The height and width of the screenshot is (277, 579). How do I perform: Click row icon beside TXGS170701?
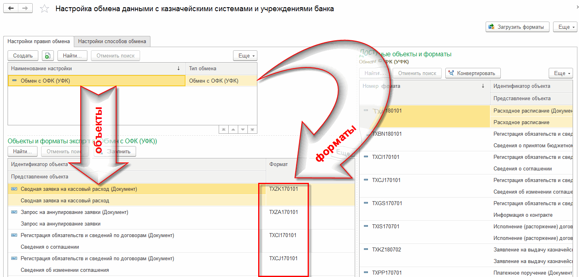(366, 204)
